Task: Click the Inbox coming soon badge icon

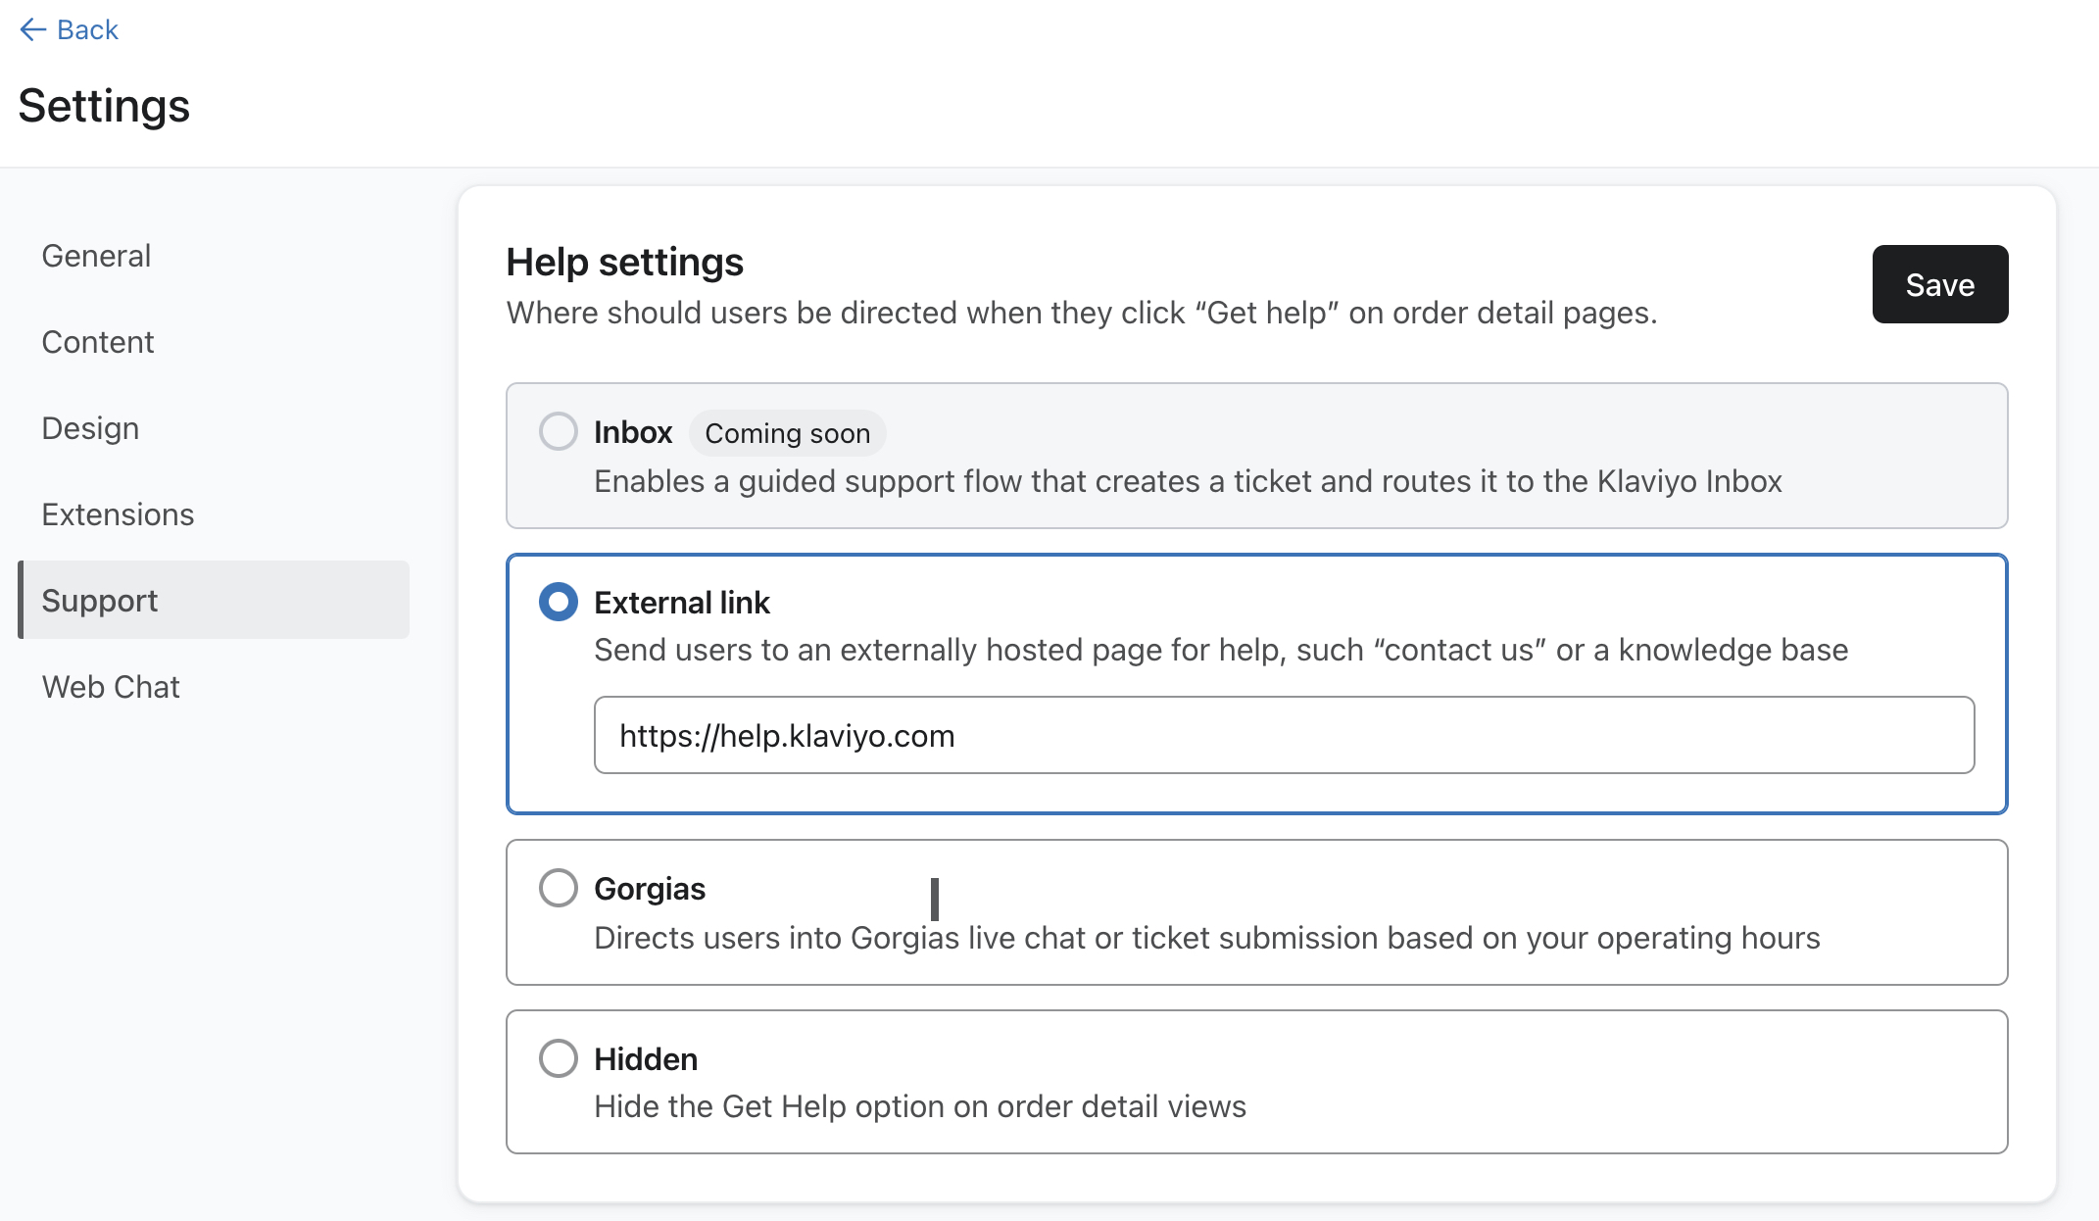Action: pyautogui.click(x=785, y=432)
